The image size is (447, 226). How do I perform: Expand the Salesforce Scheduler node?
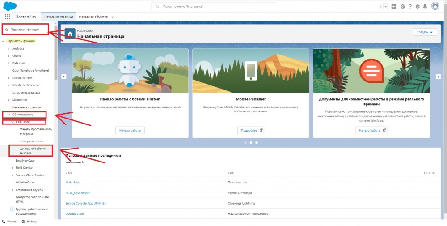(x=8, y=85)
